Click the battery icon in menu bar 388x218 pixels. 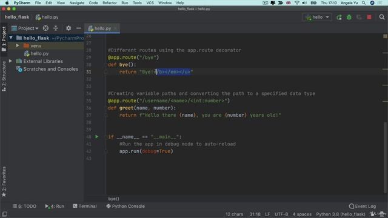click(x=313, y=3)
